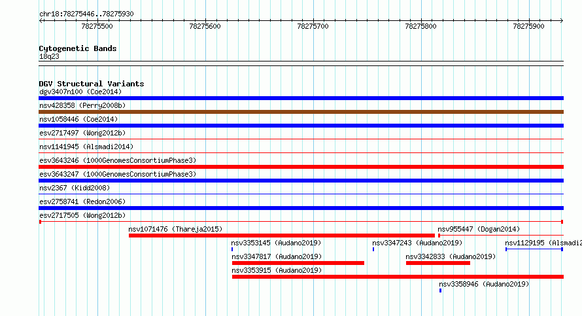Click the red bar of esv3643246
The width and height of the screenshot is (582, 316).
(301, 167)
